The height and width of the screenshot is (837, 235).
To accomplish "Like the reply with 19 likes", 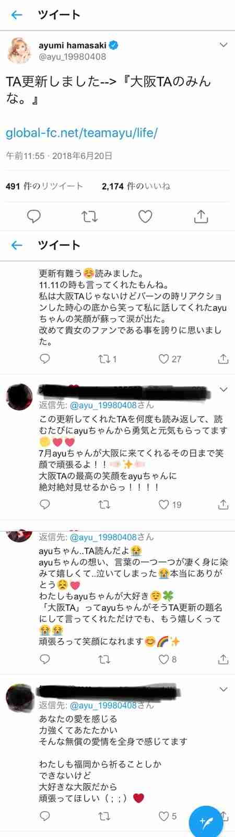I will (x=170, y=504).
